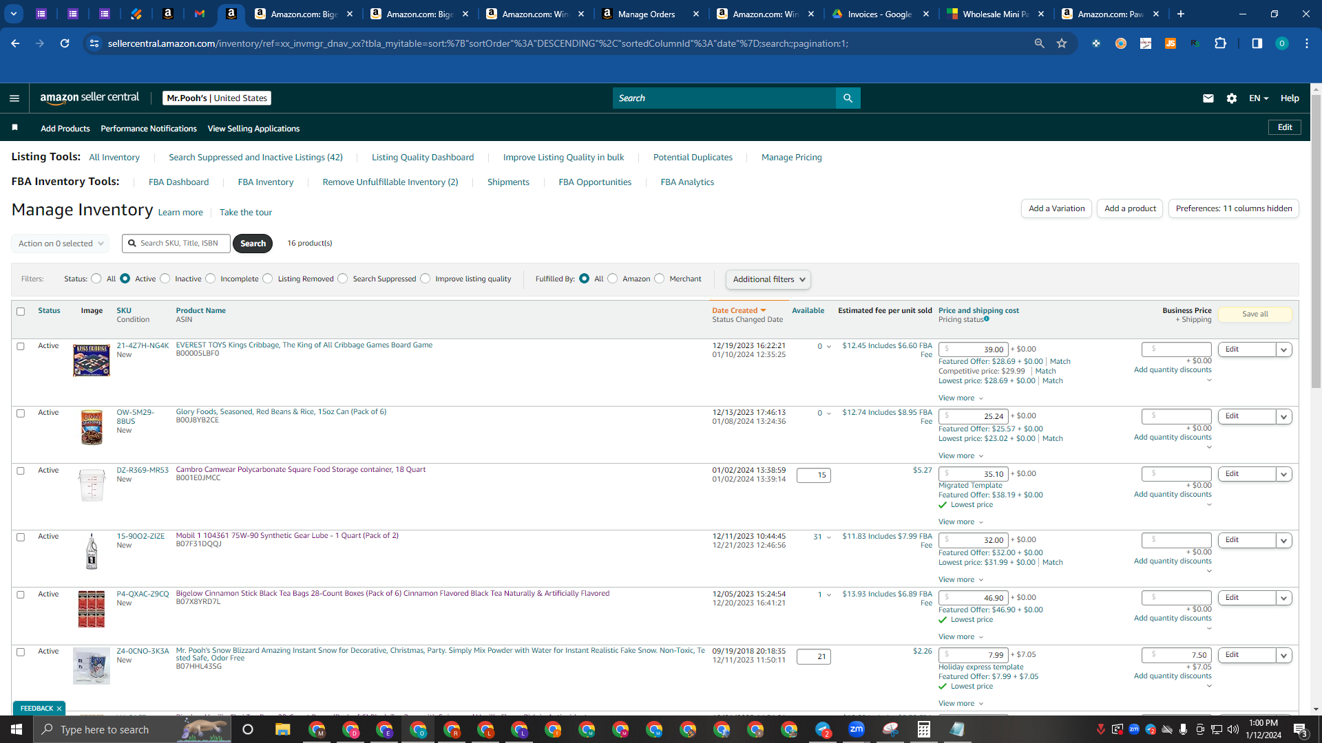Click the site information icon in address bar
Screen dimensions: 1322x743
point(94,43)
